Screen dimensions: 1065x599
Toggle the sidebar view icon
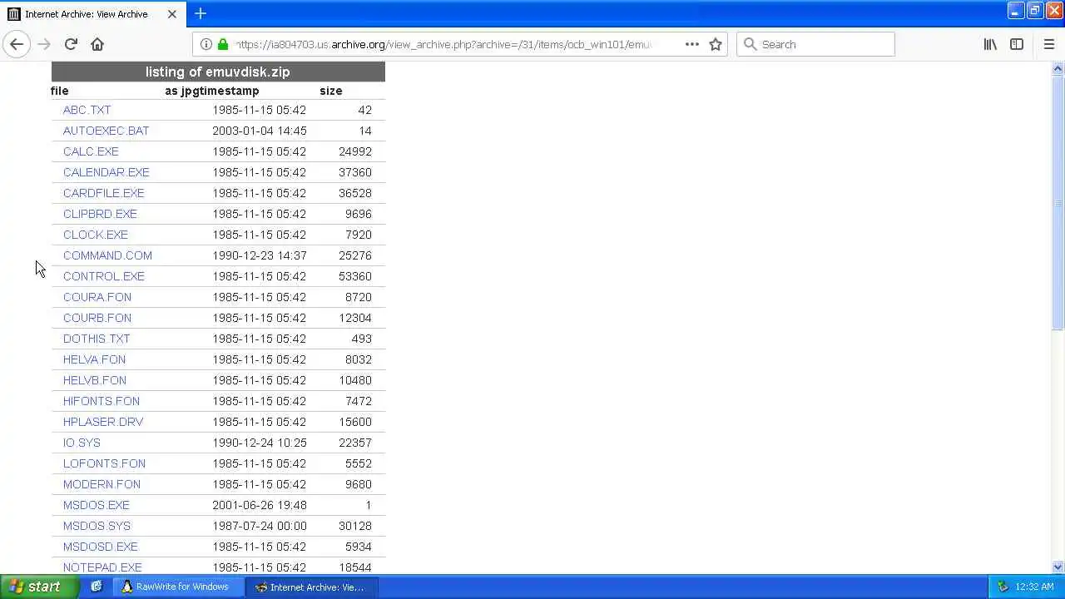(x=1017, y=44)
